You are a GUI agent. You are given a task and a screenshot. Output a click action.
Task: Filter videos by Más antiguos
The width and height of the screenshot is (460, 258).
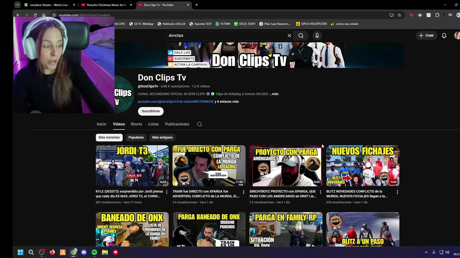[x=162, y=137]
